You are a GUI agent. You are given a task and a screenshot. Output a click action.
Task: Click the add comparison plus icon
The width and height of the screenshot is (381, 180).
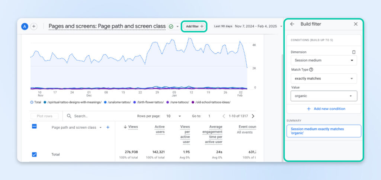(x=34, y=26)
